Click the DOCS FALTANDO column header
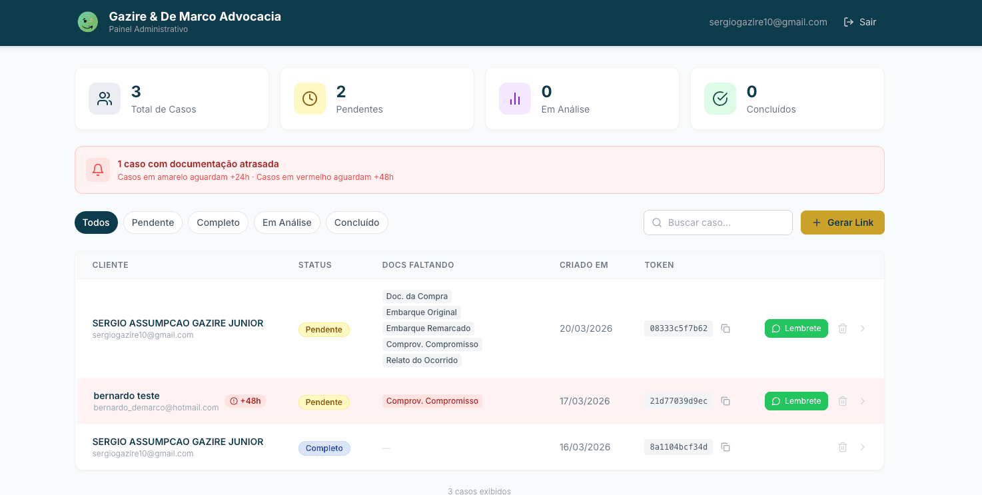 tap(418, 265)
